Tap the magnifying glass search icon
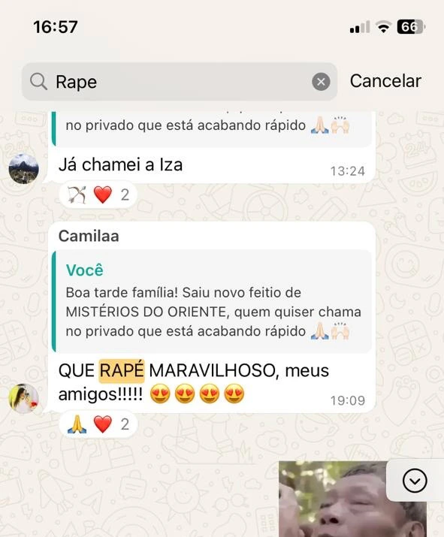This screenshot has height=537, width=444. click(x=38, y=82)
